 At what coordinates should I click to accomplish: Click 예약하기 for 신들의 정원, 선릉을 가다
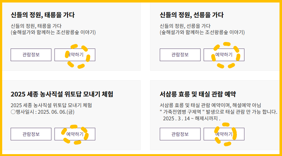coord(224,55)
